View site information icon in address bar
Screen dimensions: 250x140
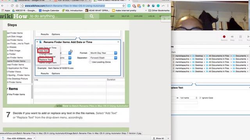coord(23,6)
